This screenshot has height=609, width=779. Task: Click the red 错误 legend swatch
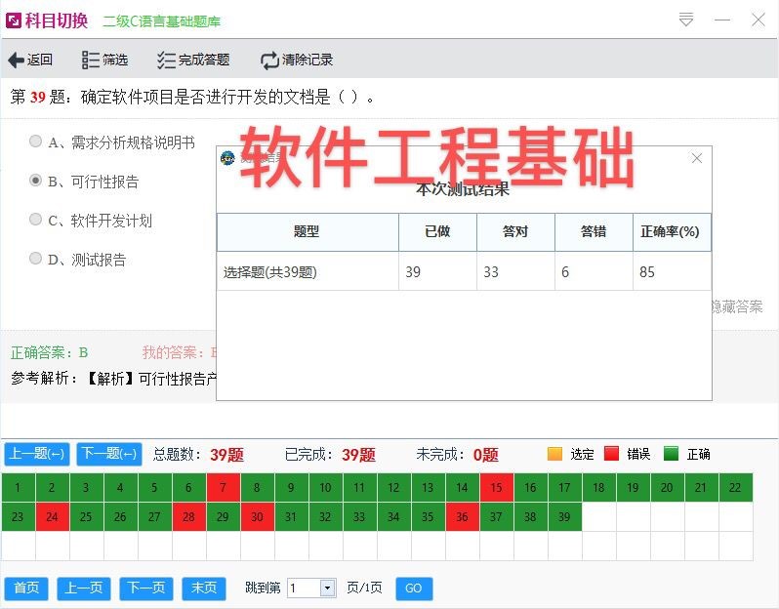(612, 454)
